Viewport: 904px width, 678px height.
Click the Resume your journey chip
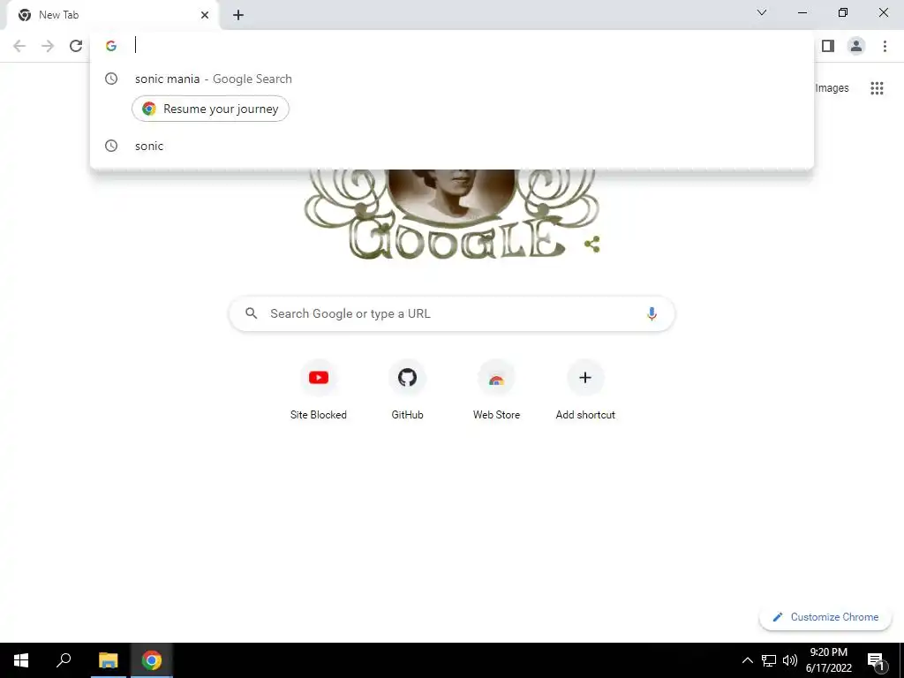210,109
